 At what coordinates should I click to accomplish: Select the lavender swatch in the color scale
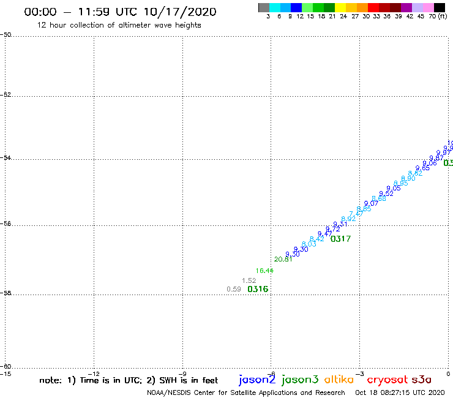pyautogui.click(x=417, y=7)
